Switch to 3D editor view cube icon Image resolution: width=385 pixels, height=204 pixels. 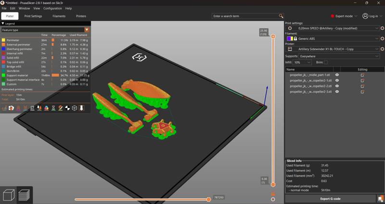click(x=9, y=195)
